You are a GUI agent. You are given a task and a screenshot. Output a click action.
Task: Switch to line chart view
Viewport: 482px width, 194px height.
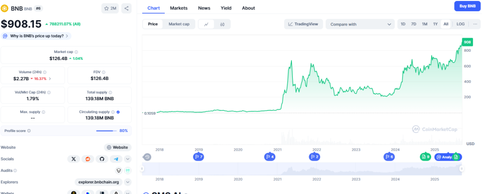pos(207,24)
